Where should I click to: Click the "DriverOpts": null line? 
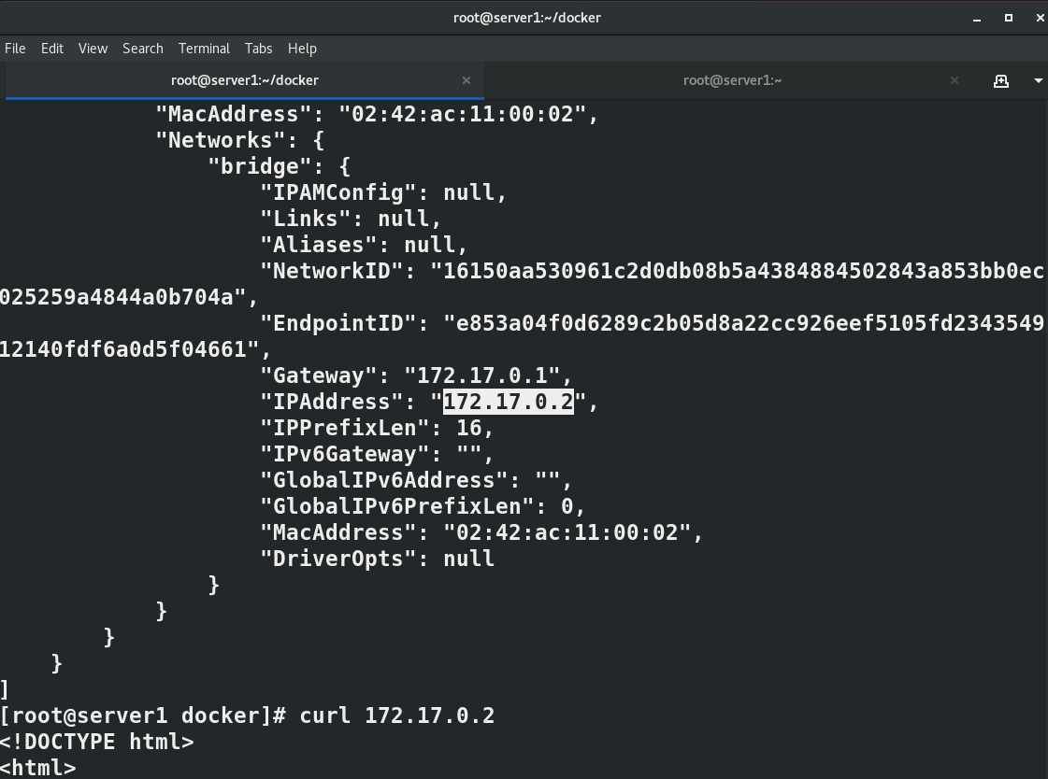377,559
